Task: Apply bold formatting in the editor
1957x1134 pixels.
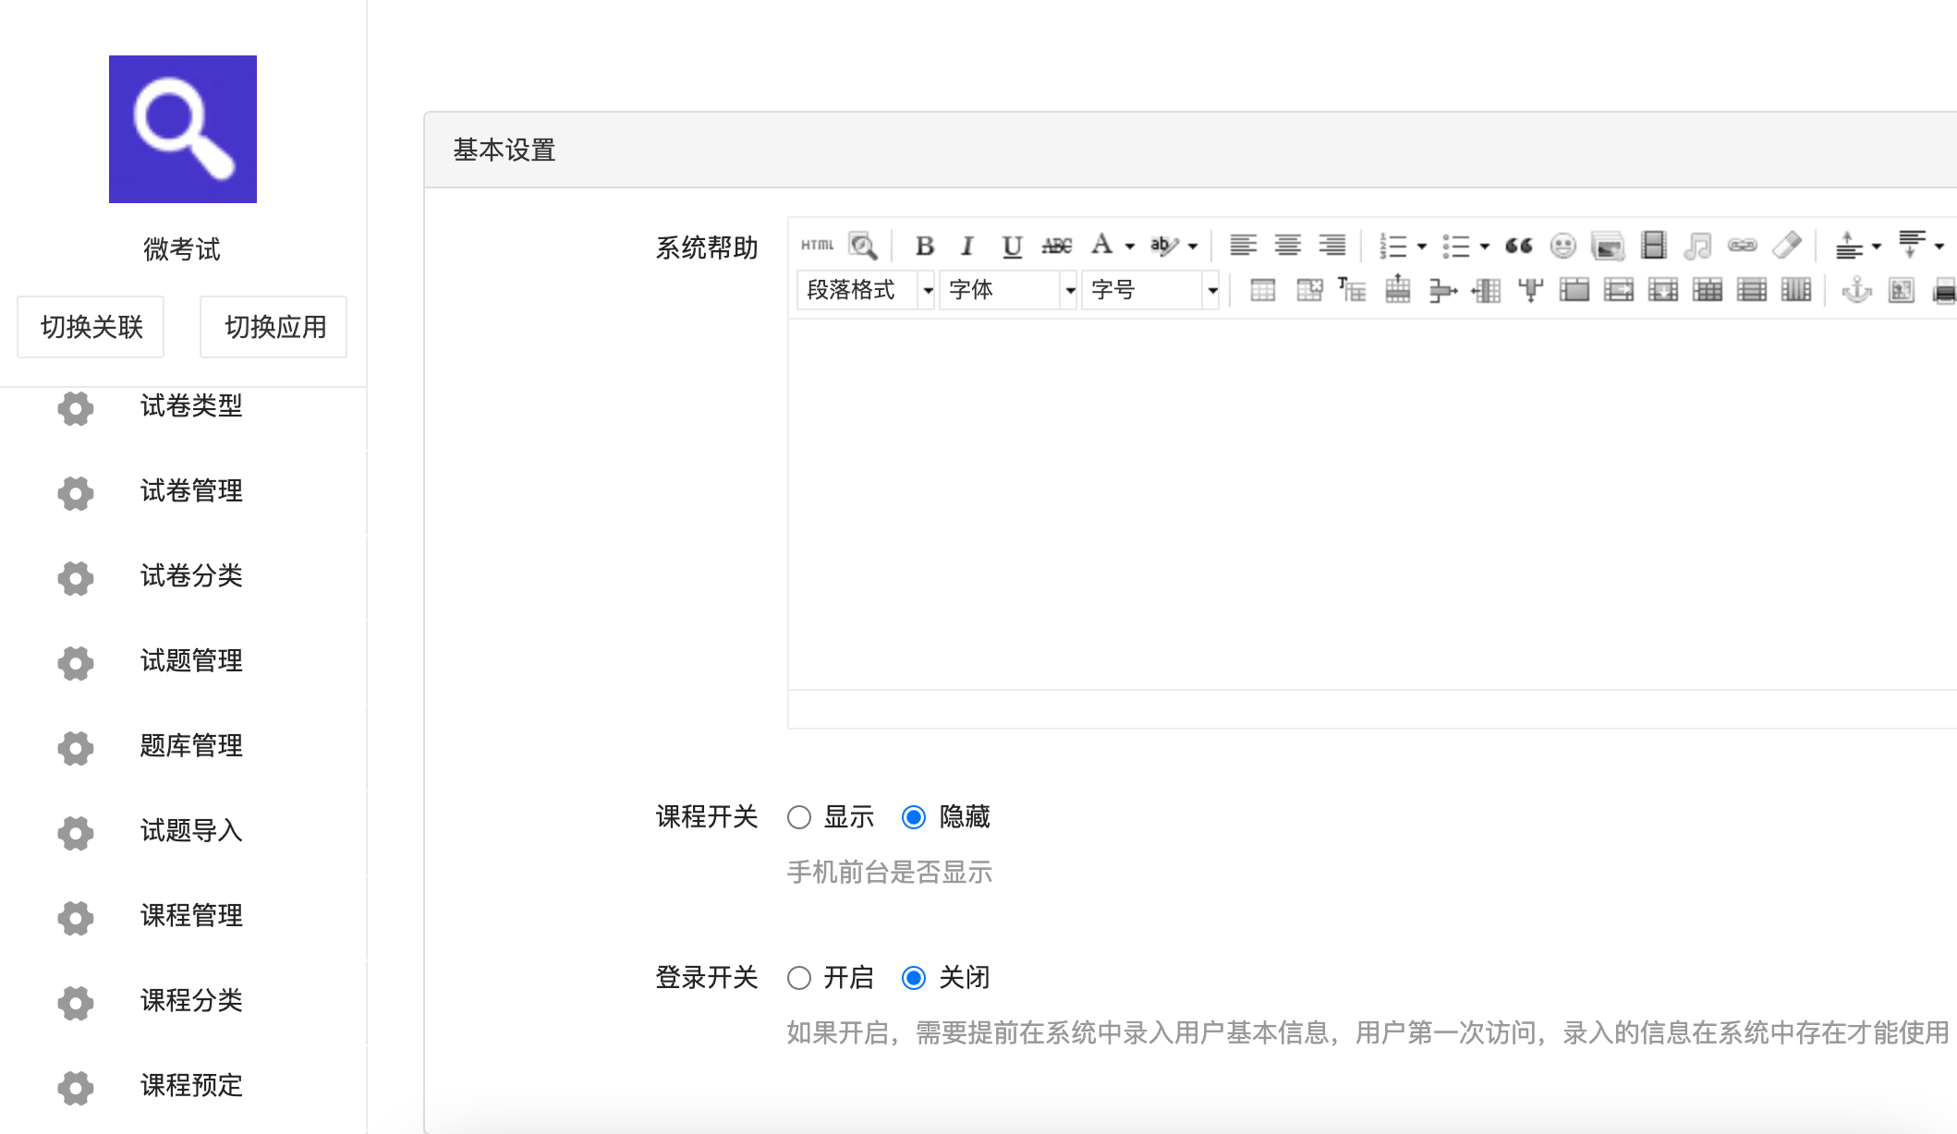Action: coord(924,246)
